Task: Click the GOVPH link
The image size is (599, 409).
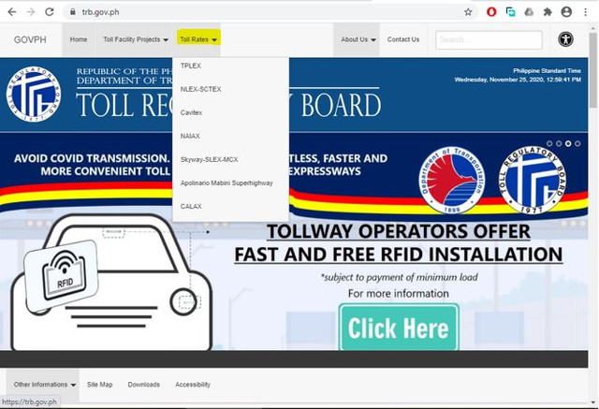Action: pos(30,39)
